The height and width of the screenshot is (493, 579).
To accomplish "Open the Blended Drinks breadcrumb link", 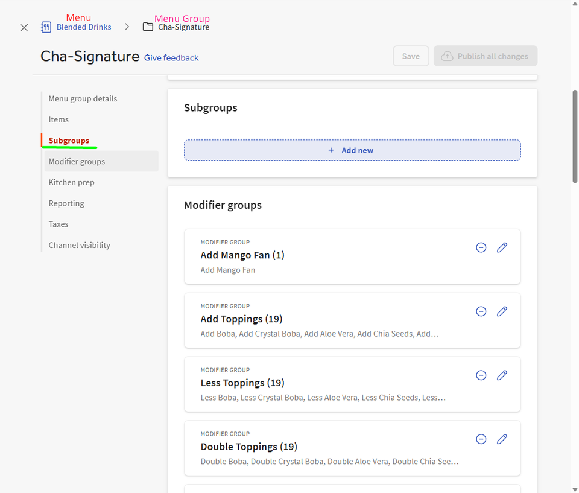I will coord(84,27).
